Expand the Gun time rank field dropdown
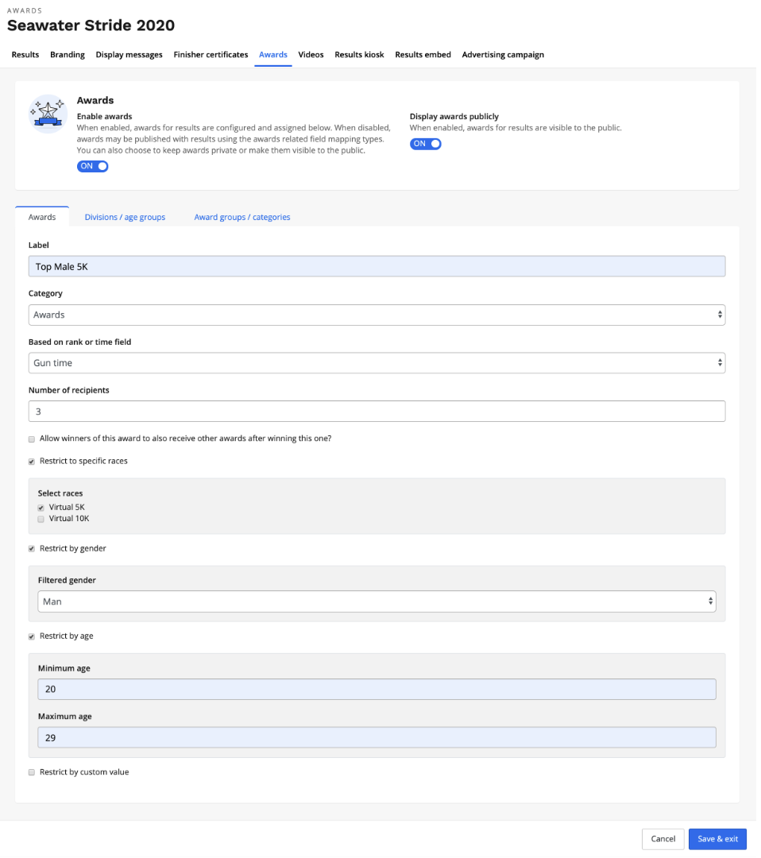Screen dimensions: 761x858 [377, 363]
